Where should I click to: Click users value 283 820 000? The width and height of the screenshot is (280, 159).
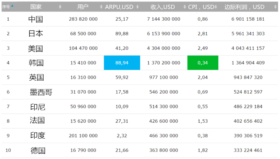click(x=83, y=19)
